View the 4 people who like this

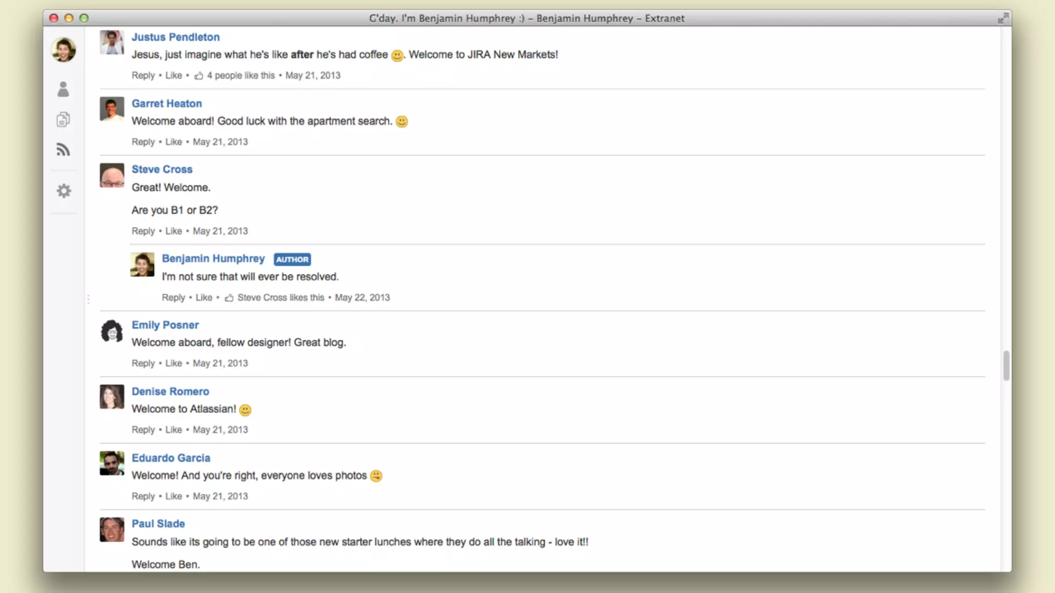[x=241, y=76]
